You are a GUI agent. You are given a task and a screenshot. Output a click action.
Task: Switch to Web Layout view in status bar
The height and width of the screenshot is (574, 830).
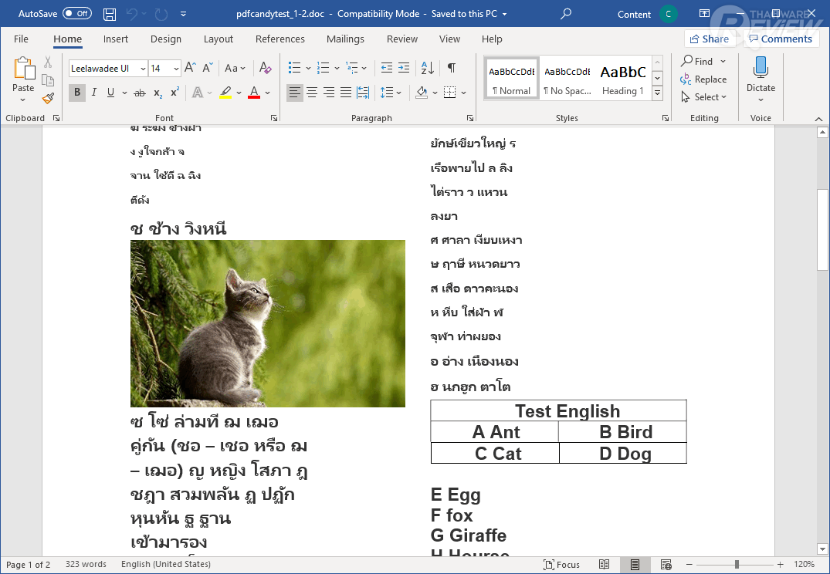pos(665,565)
